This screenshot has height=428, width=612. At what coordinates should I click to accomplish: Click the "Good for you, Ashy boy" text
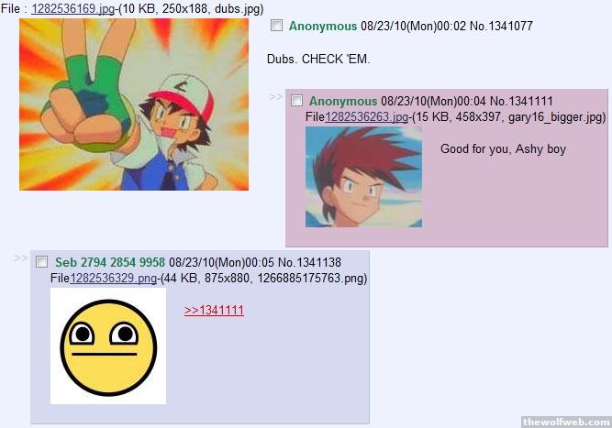(x=503, y=148)
